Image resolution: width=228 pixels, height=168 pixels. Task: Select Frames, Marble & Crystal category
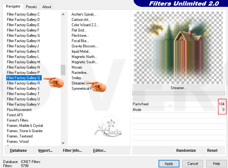[25, 126]
